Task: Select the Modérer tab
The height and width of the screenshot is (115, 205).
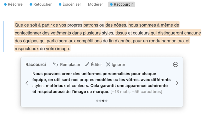Action: pyautogui.click(x=96, y=4)
